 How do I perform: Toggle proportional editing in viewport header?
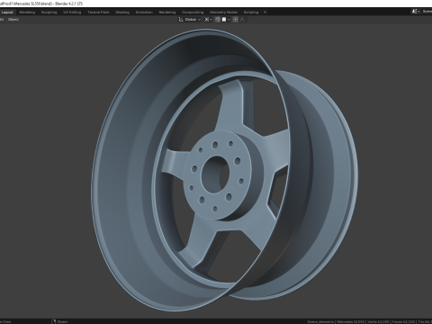(x=236, y=20)
